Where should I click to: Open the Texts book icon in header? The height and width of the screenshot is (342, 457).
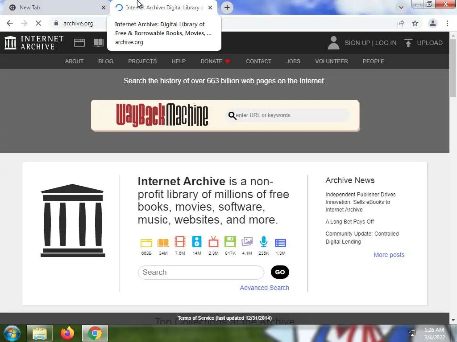[x=98, y=43]
